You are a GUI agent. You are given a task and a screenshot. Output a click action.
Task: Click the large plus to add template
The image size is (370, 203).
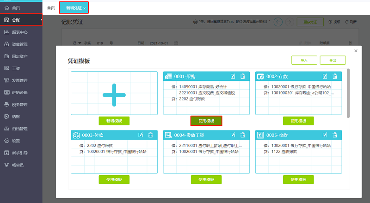coord(114,94)
